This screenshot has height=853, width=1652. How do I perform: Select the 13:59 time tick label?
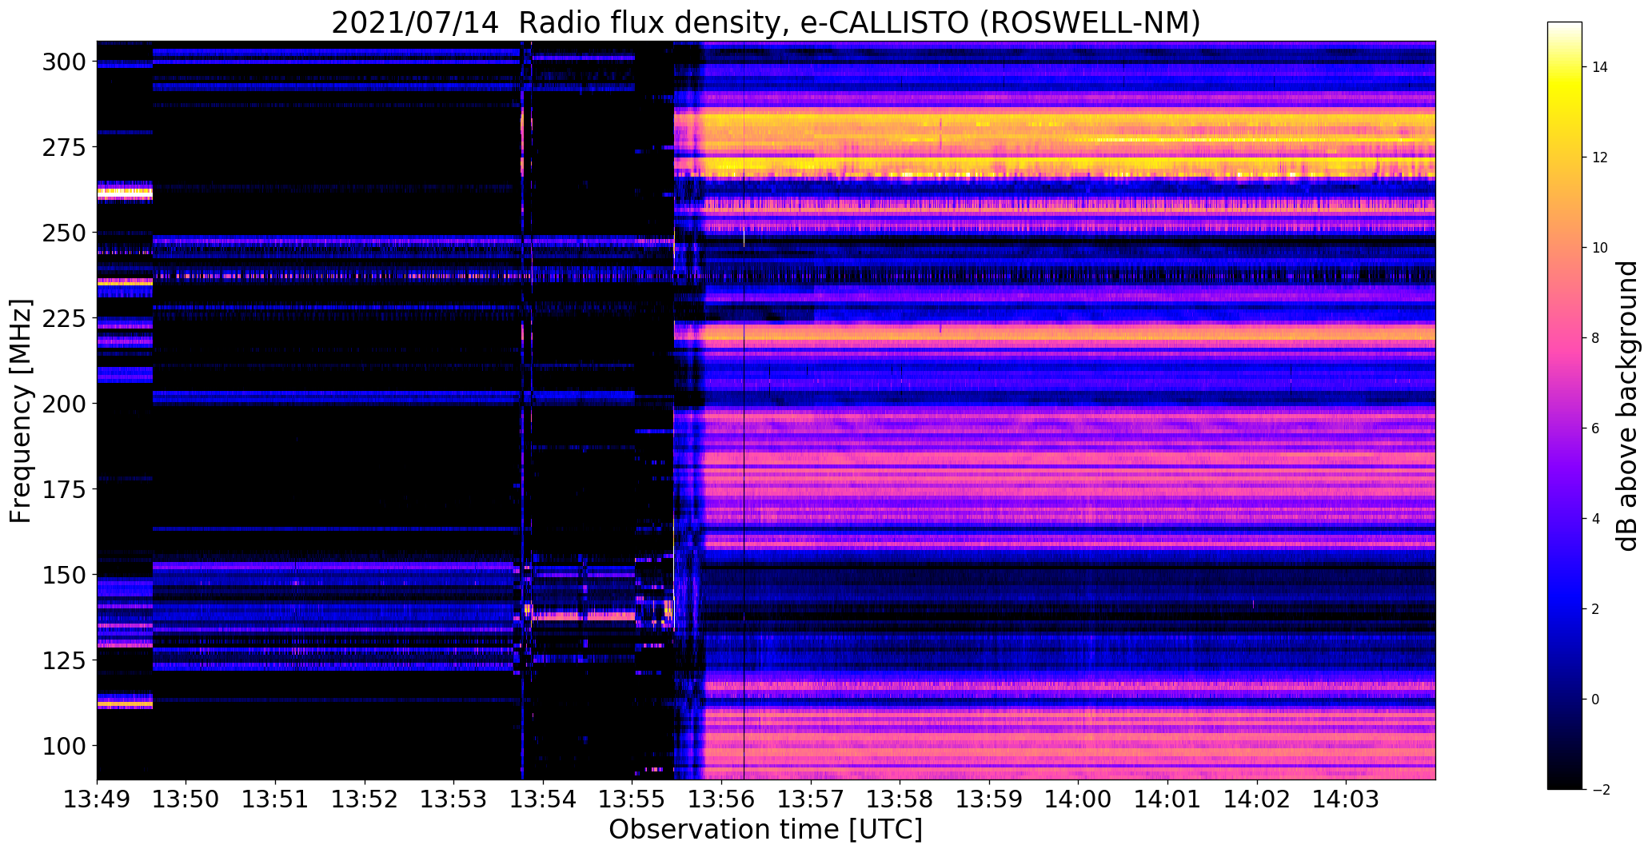coord(990,799)
